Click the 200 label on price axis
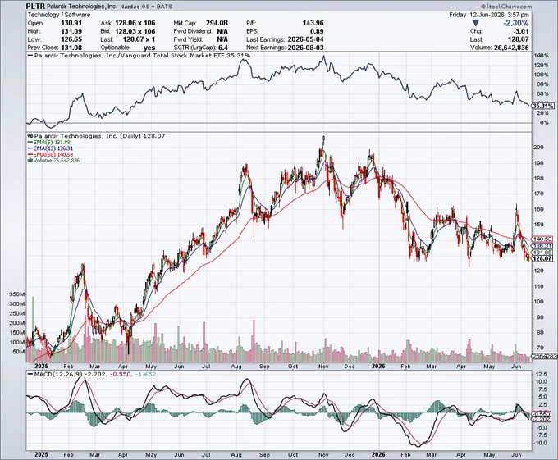558x460 pixels. tap(538, 147)
